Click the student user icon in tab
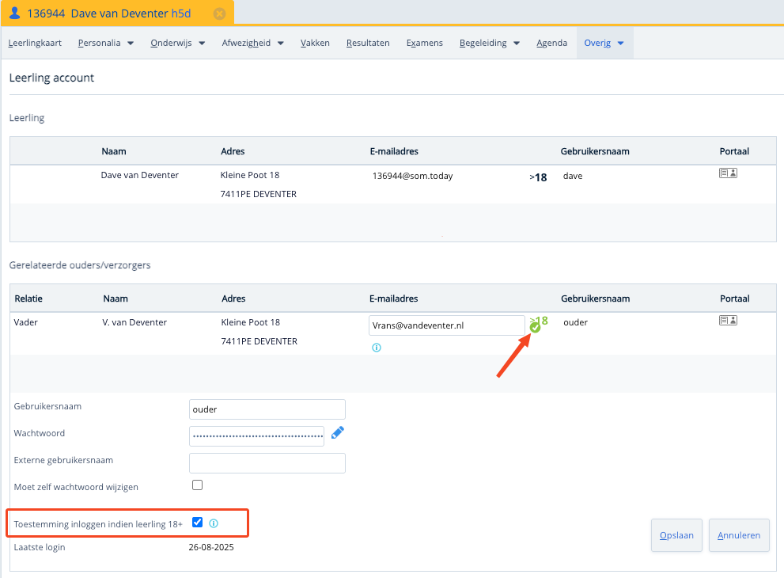The image size is (784, 578). 14,13
